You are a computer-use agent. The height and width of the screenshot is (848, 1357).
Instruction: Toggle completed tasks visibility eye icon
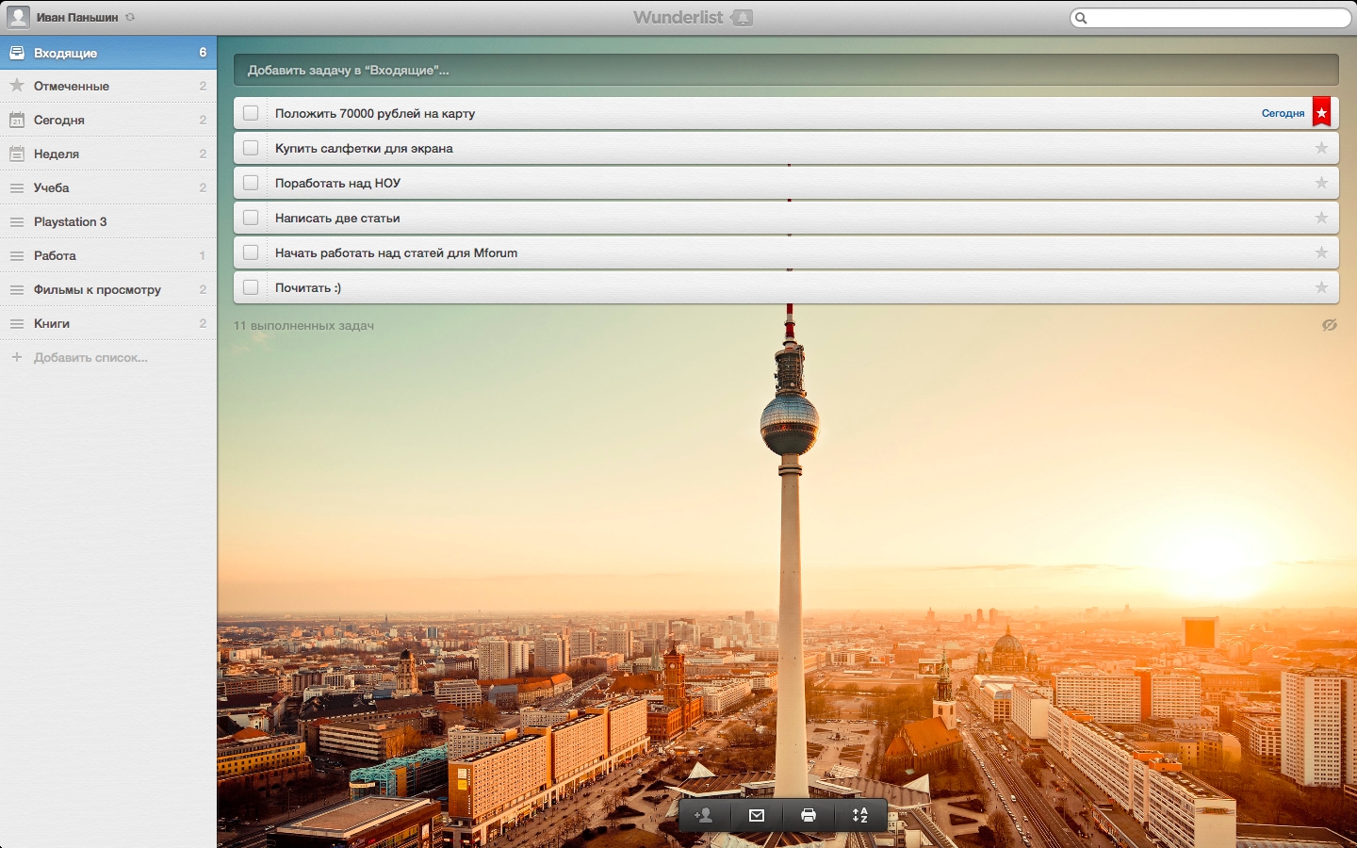(1329, 325)
